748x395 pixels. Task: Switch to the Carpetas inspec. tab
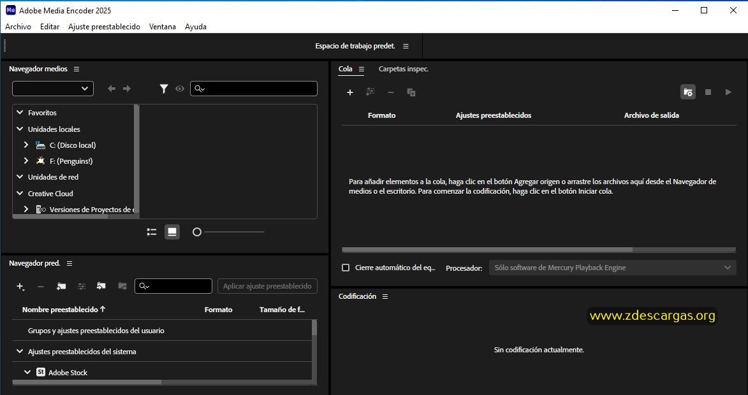tap(404, 69)
